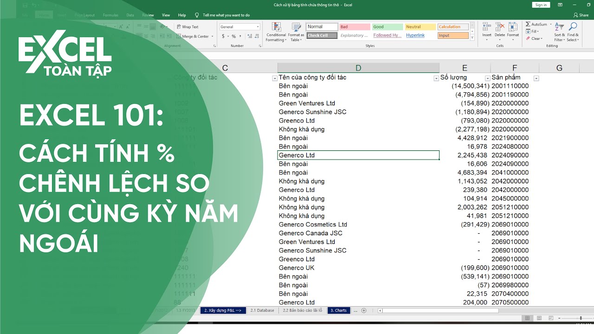Click Decrease Decimal icon
The image size is (594, 334).
(x=256, y=36)
